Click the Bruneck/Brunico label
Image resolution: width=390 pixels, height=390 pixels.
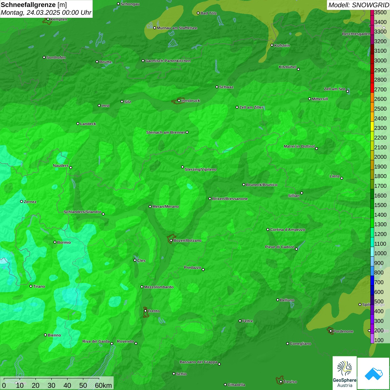pos(262,185)
